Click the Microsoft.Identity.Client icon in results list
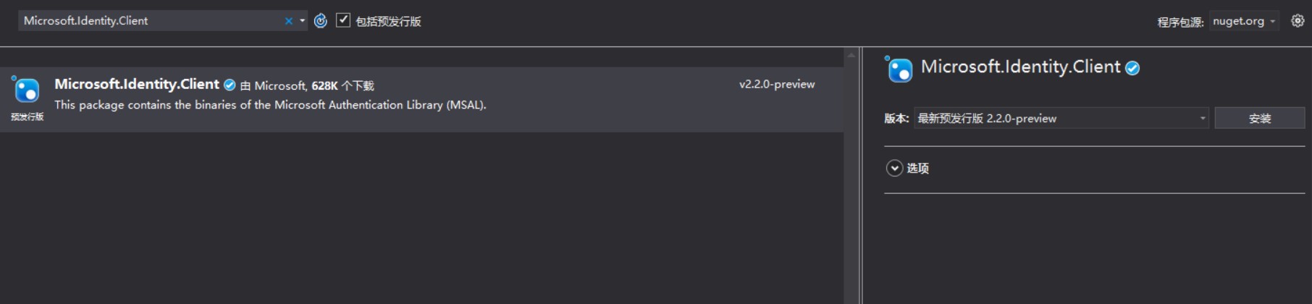The height and width of the screenshot is (304, 1312). pyautogui.click(x=27, y=90)
